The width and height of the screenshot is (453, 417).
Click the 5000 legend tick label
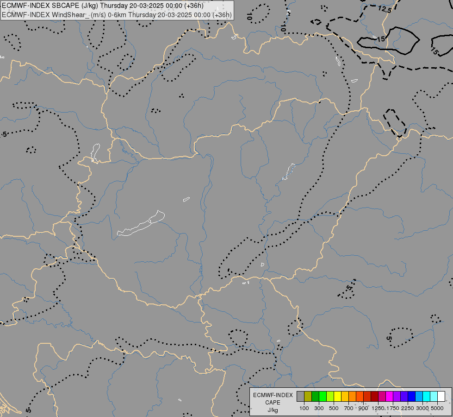437,408
